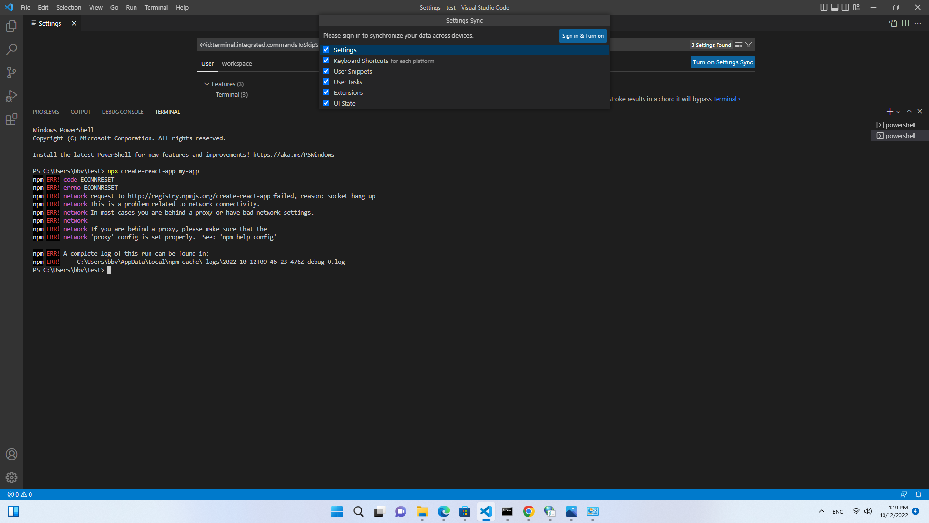
Task: Close the terminal panel
Action: (x=920, y=112)
